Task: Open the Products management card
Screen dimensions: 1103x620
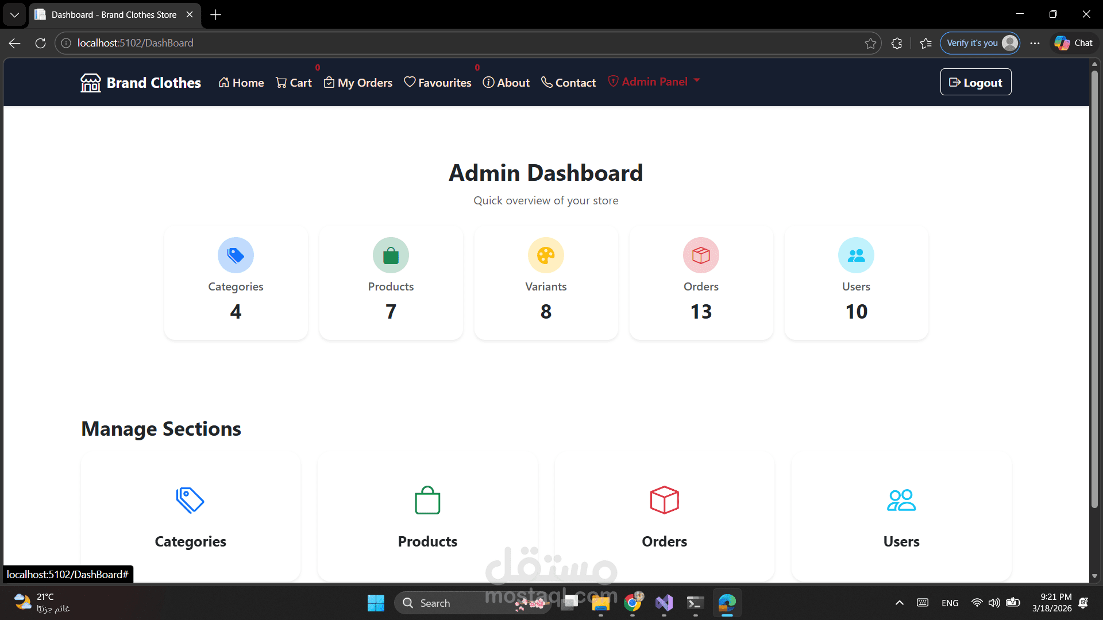Action: 427,517
